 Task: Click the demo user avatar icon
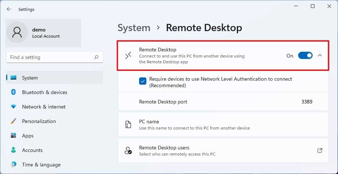17,32
